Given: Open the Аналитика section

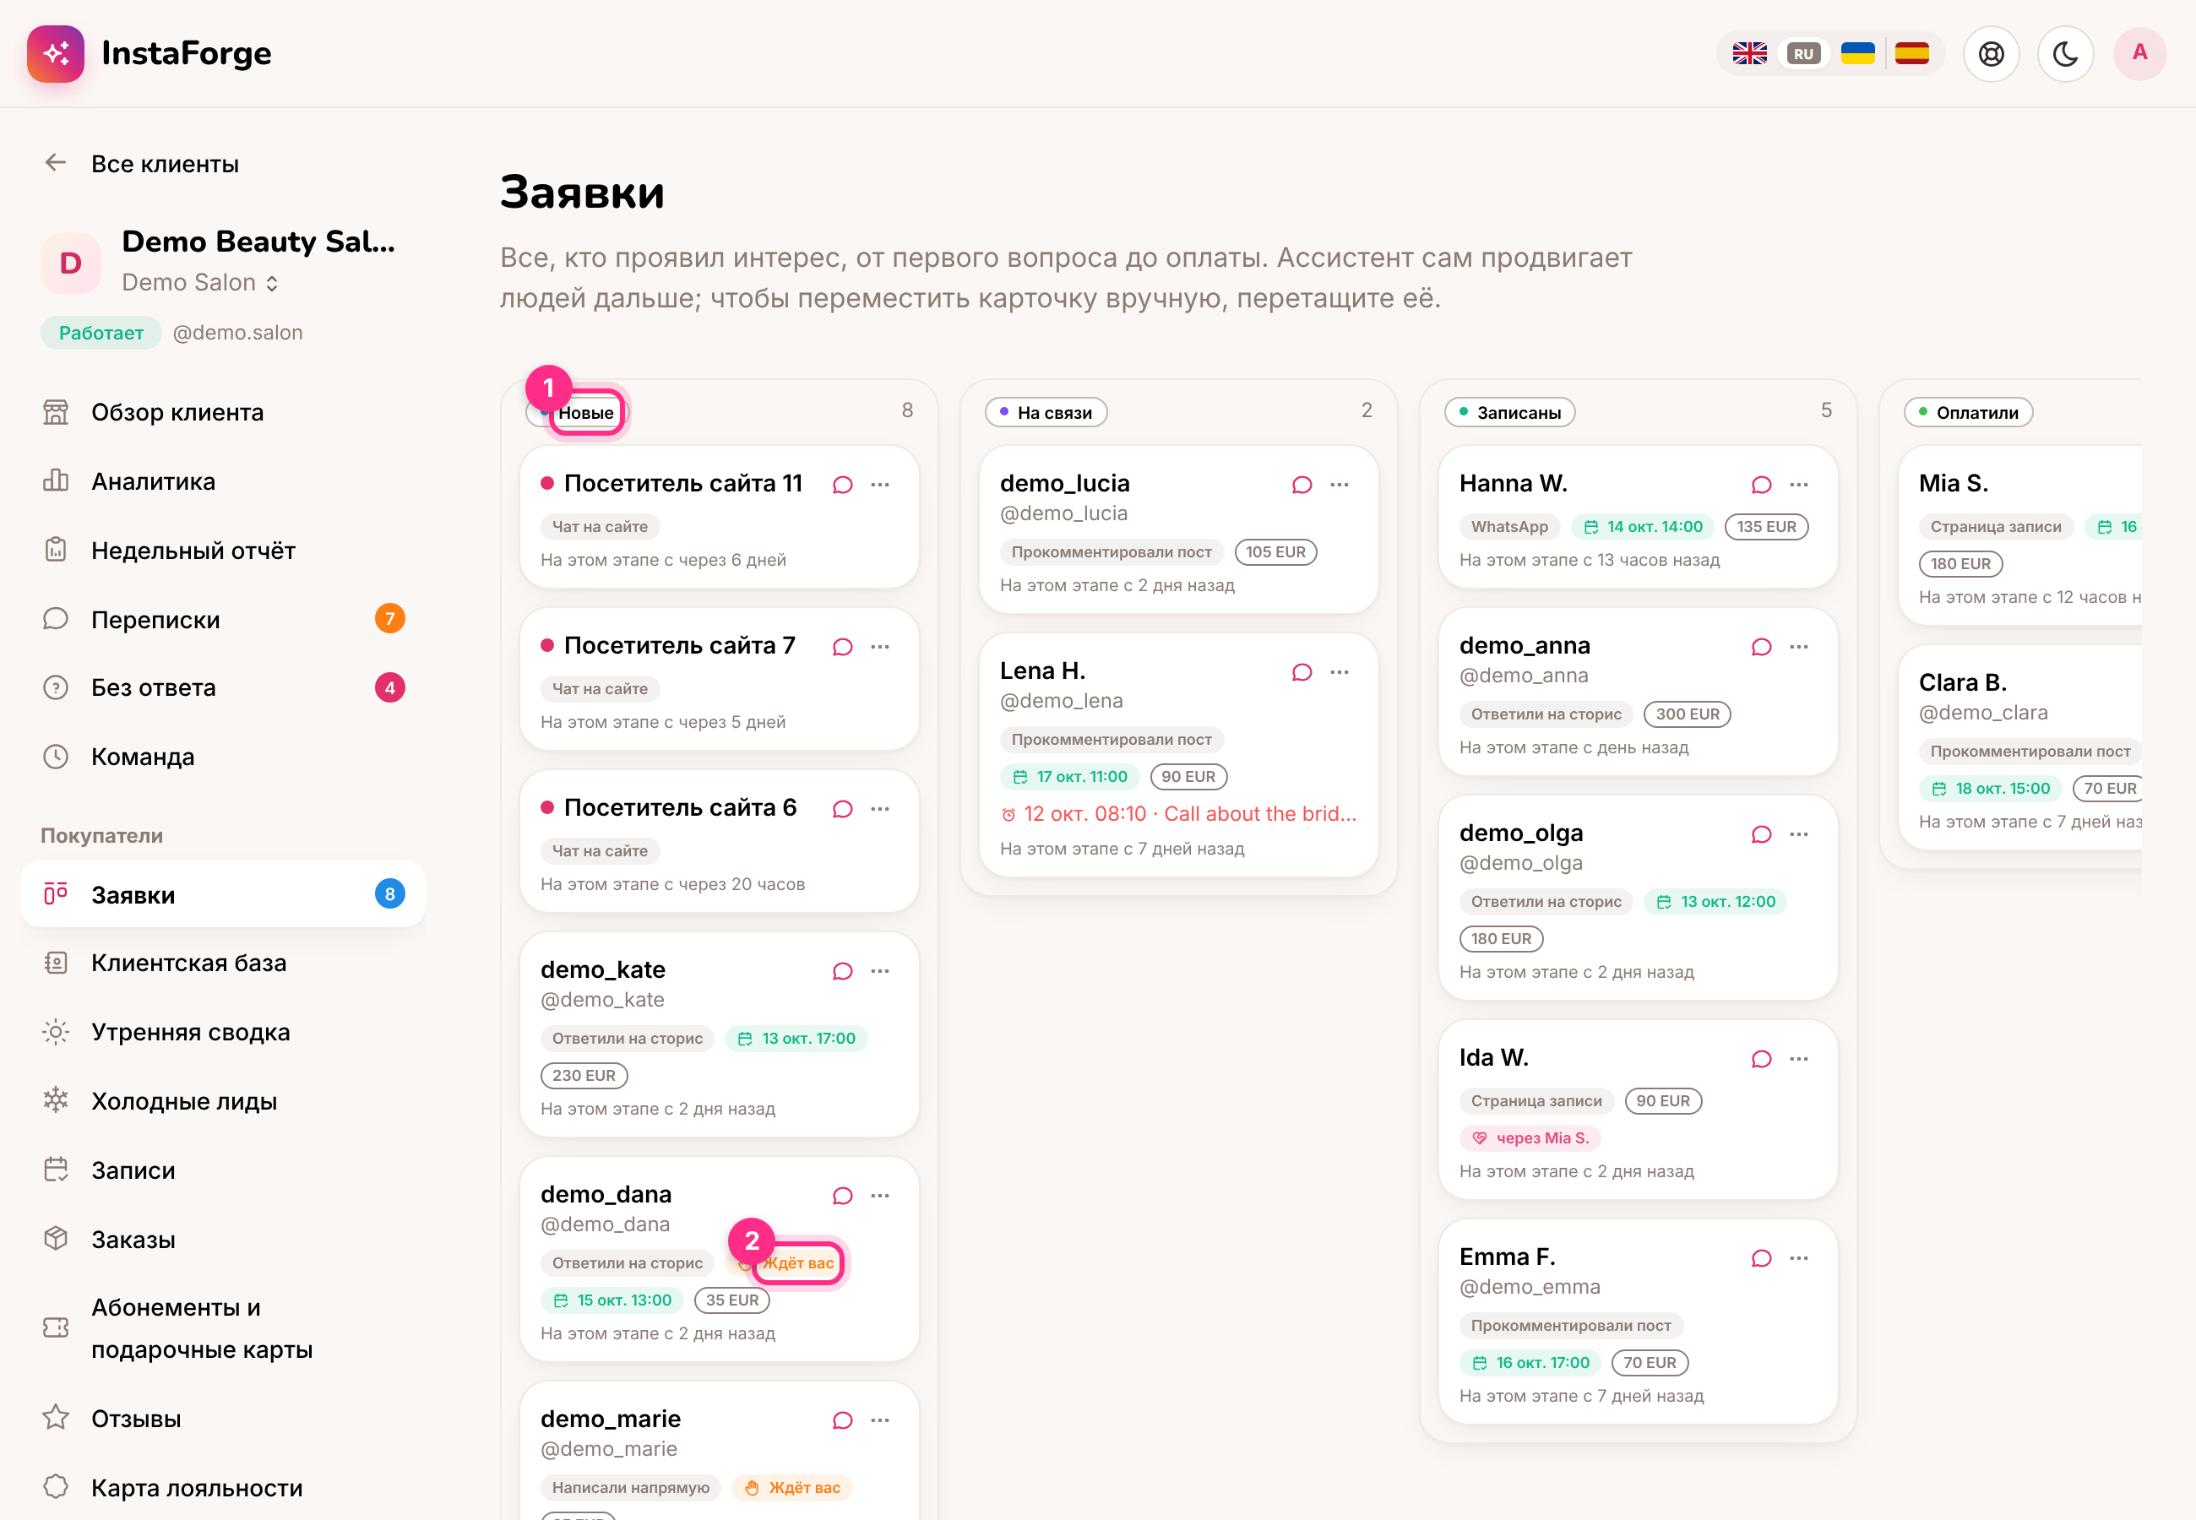Looking at the screenshot, I should [223, 481].
